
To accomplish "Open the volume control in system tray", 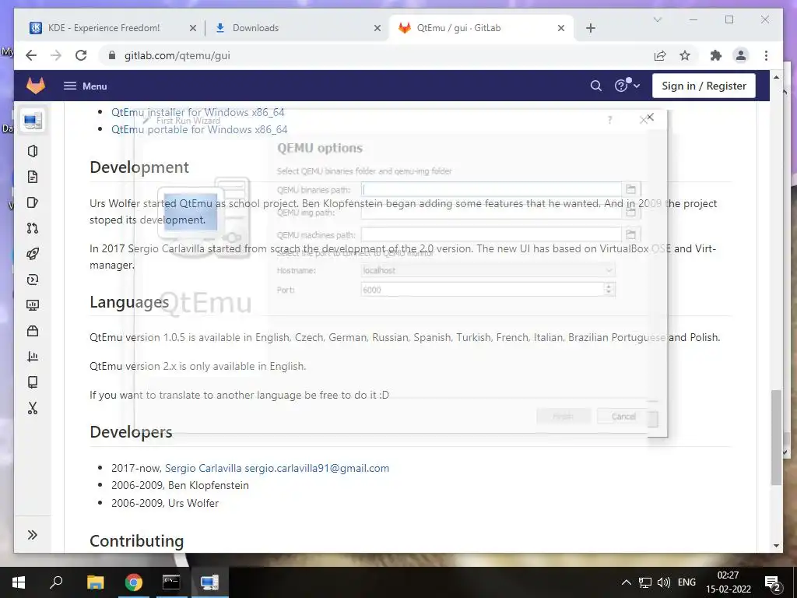I will 663,582.
